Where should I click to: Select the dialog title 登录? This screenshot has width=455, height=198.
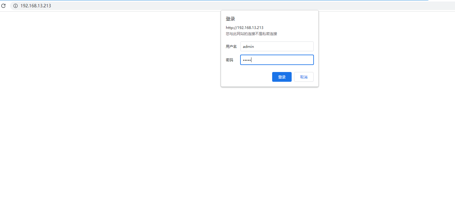click(230, 19)
